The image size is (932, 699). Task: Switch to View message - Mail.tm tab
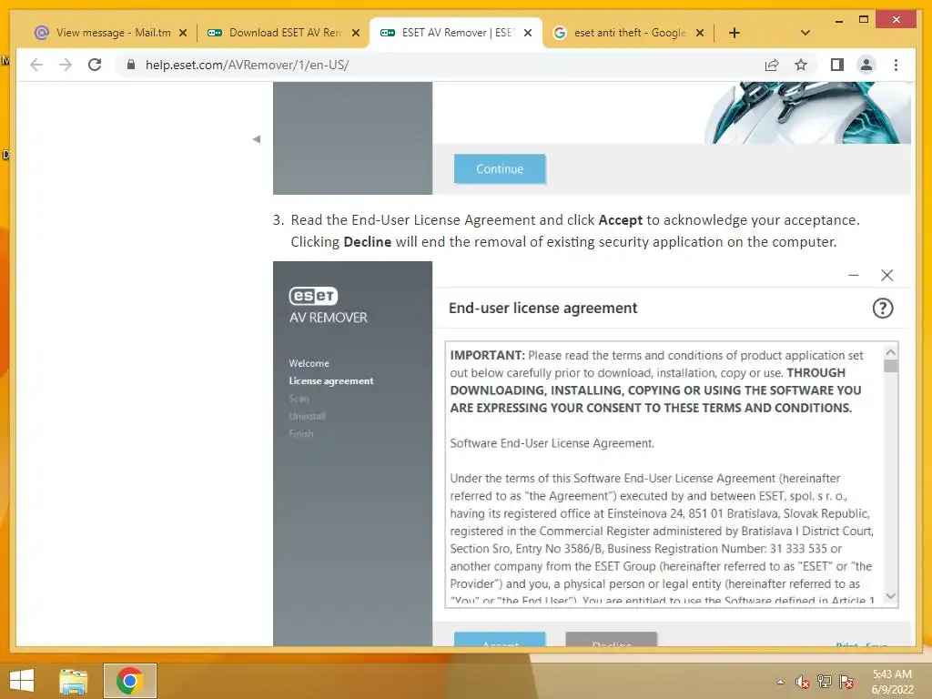tap(113, 33)
